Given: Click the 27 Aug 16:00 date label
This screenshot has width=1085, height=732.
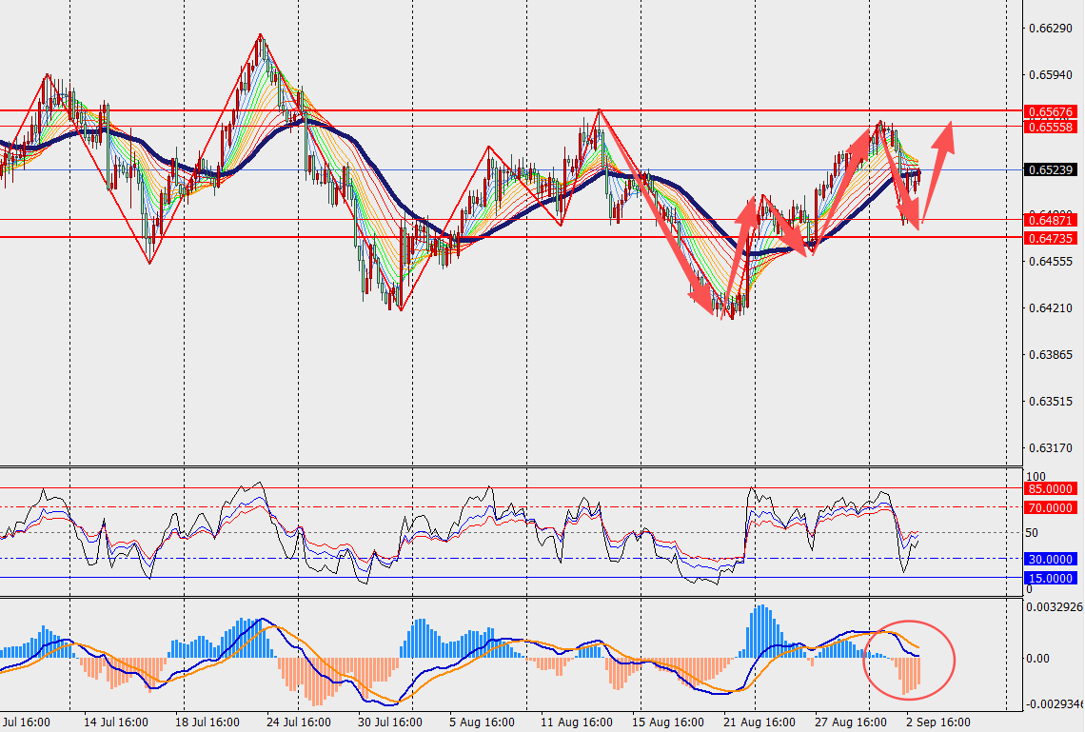Looking at the screenshot, I should [x=851, y=722].
